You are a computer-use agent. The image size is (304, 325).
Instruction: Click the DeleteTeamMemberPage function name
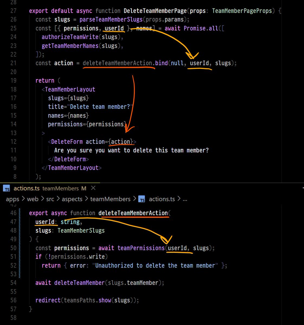pos(155,11)
